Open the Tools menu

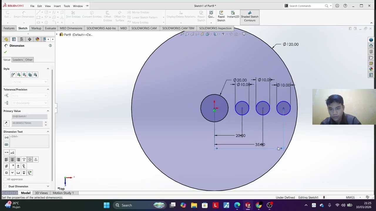click(67, 6)
